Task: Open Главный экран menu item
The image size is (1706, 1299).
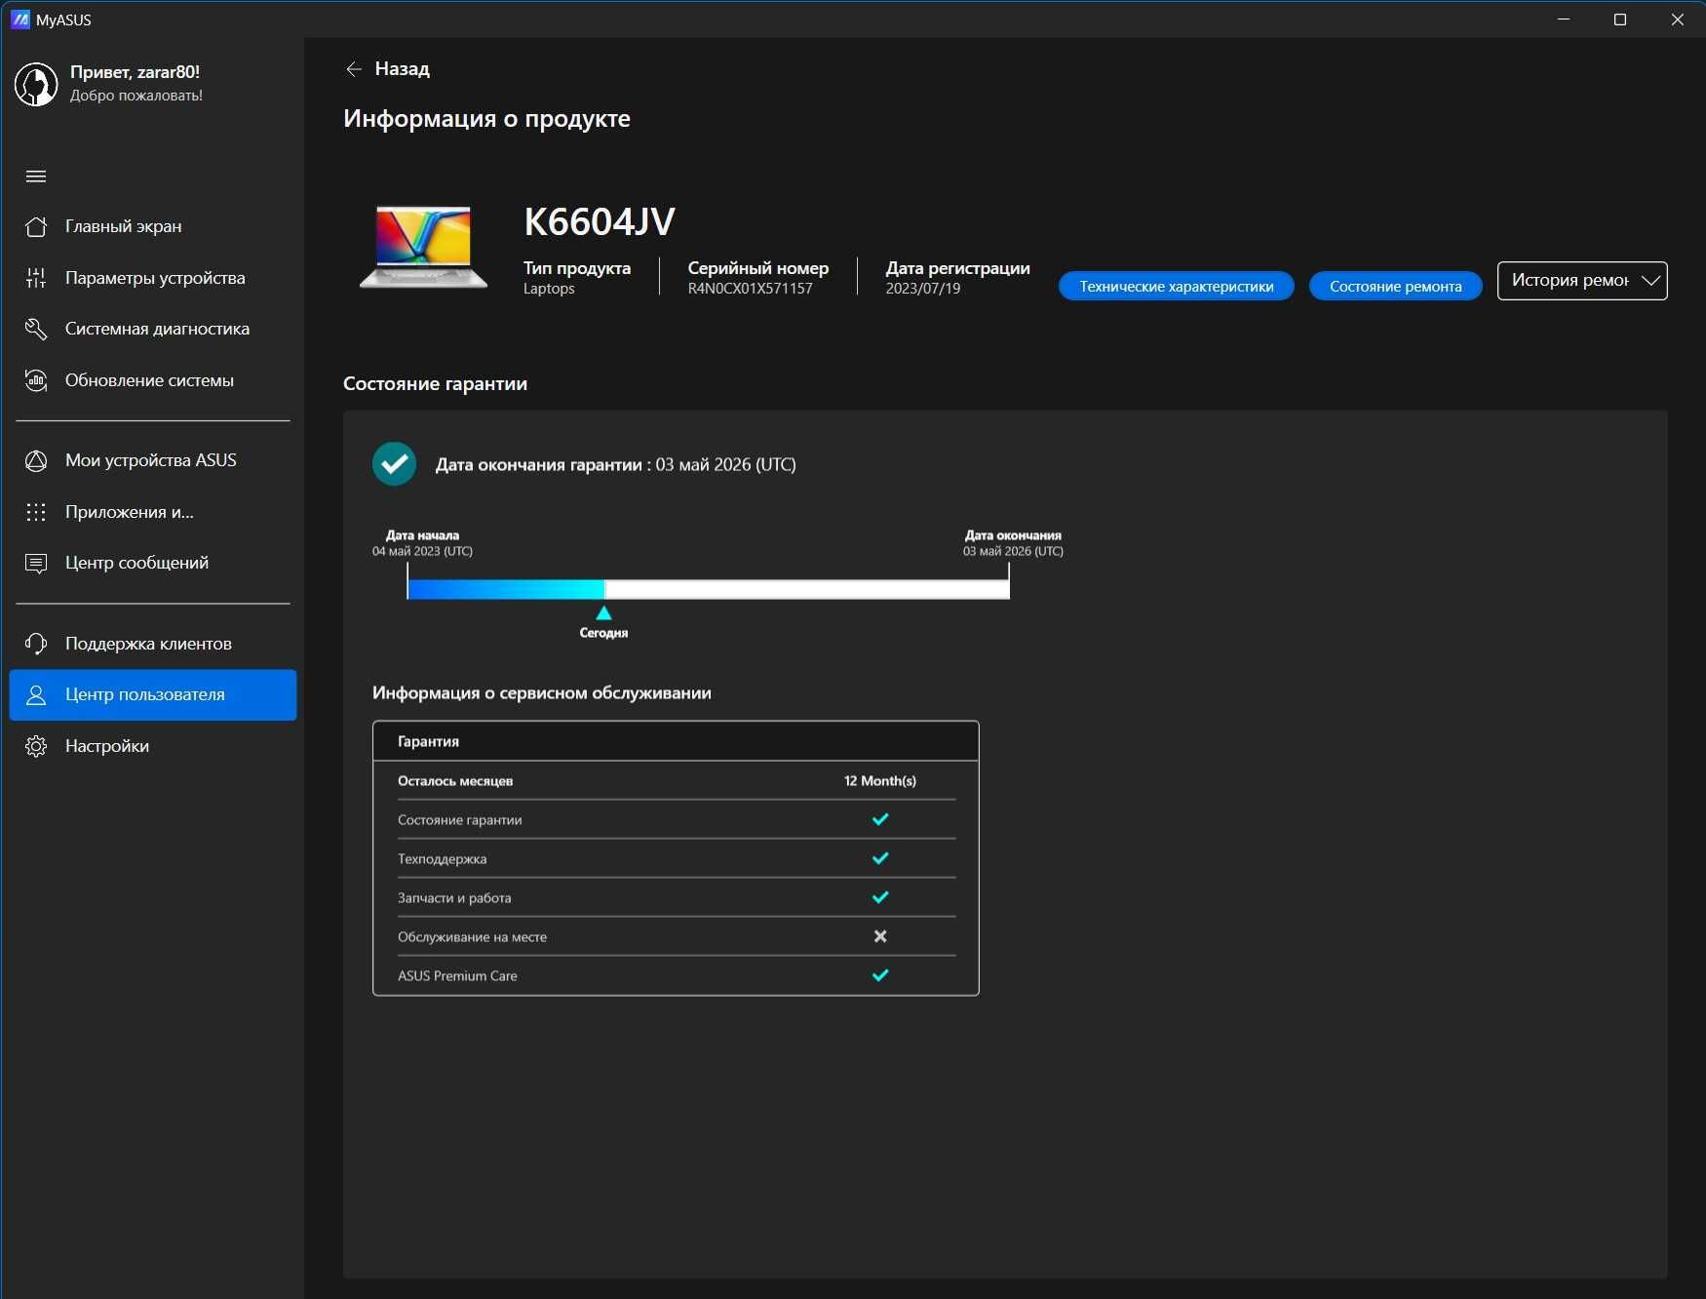Action: (153, 226)
